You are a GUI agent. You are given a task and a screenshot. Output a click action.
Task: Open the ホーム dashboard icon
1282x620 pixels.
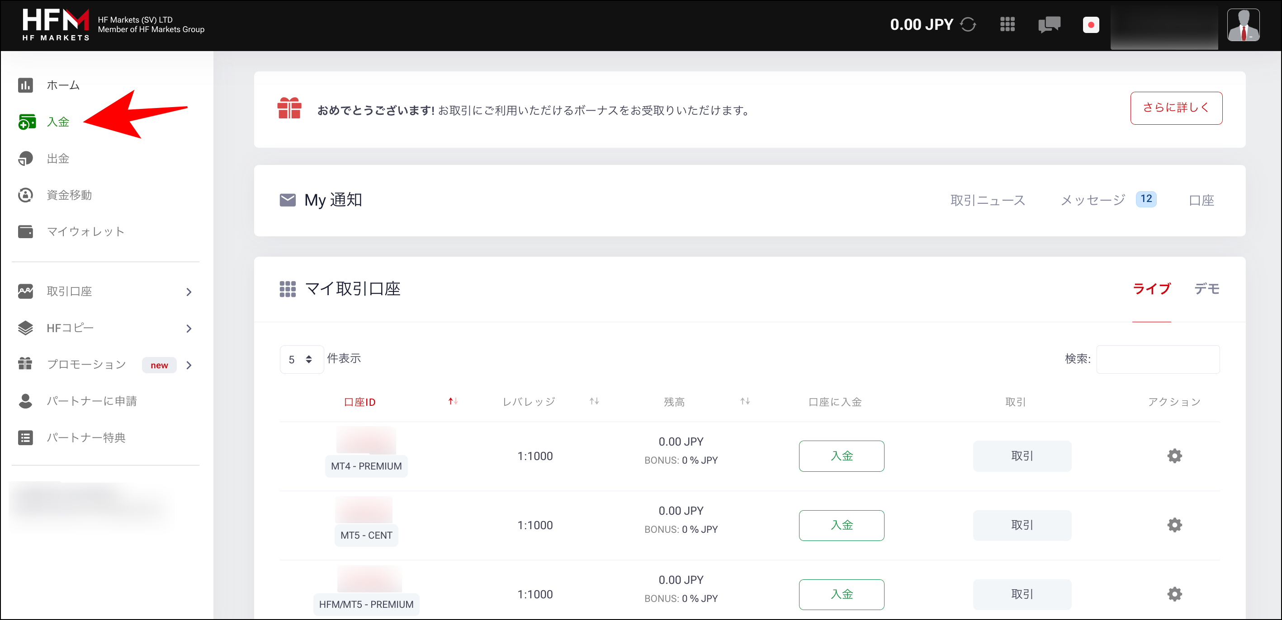(26, 85)
